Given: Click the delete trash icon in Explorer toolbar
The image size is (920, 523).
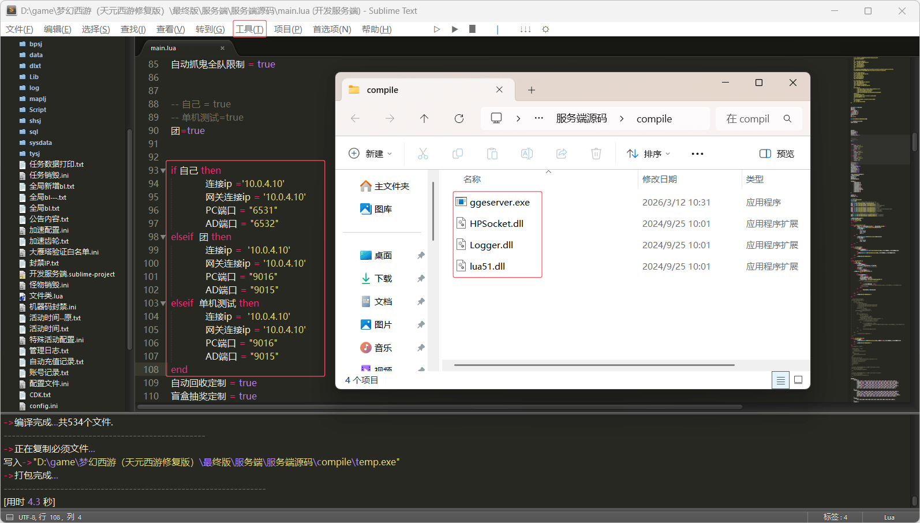Looking at the screenshot, I should 596,154.
